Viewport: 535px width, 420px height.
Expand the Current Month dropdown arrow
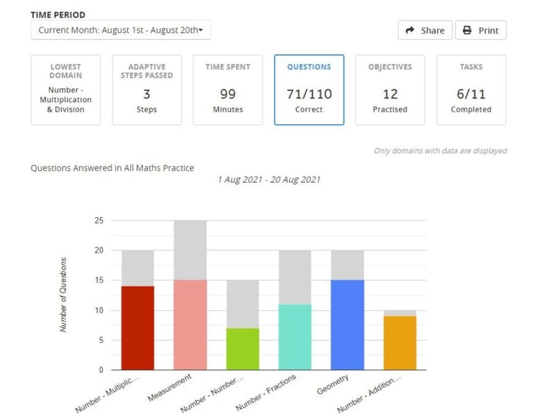point(201,30)
